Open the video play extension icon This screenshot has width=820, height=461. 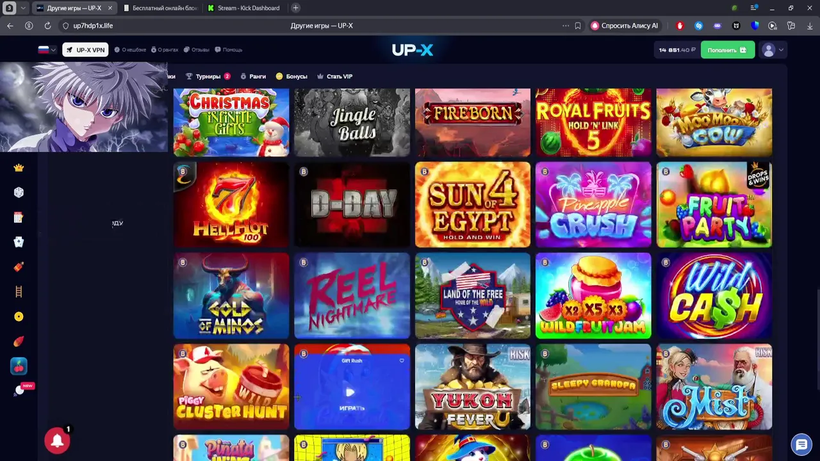click(x=773, y=26)
